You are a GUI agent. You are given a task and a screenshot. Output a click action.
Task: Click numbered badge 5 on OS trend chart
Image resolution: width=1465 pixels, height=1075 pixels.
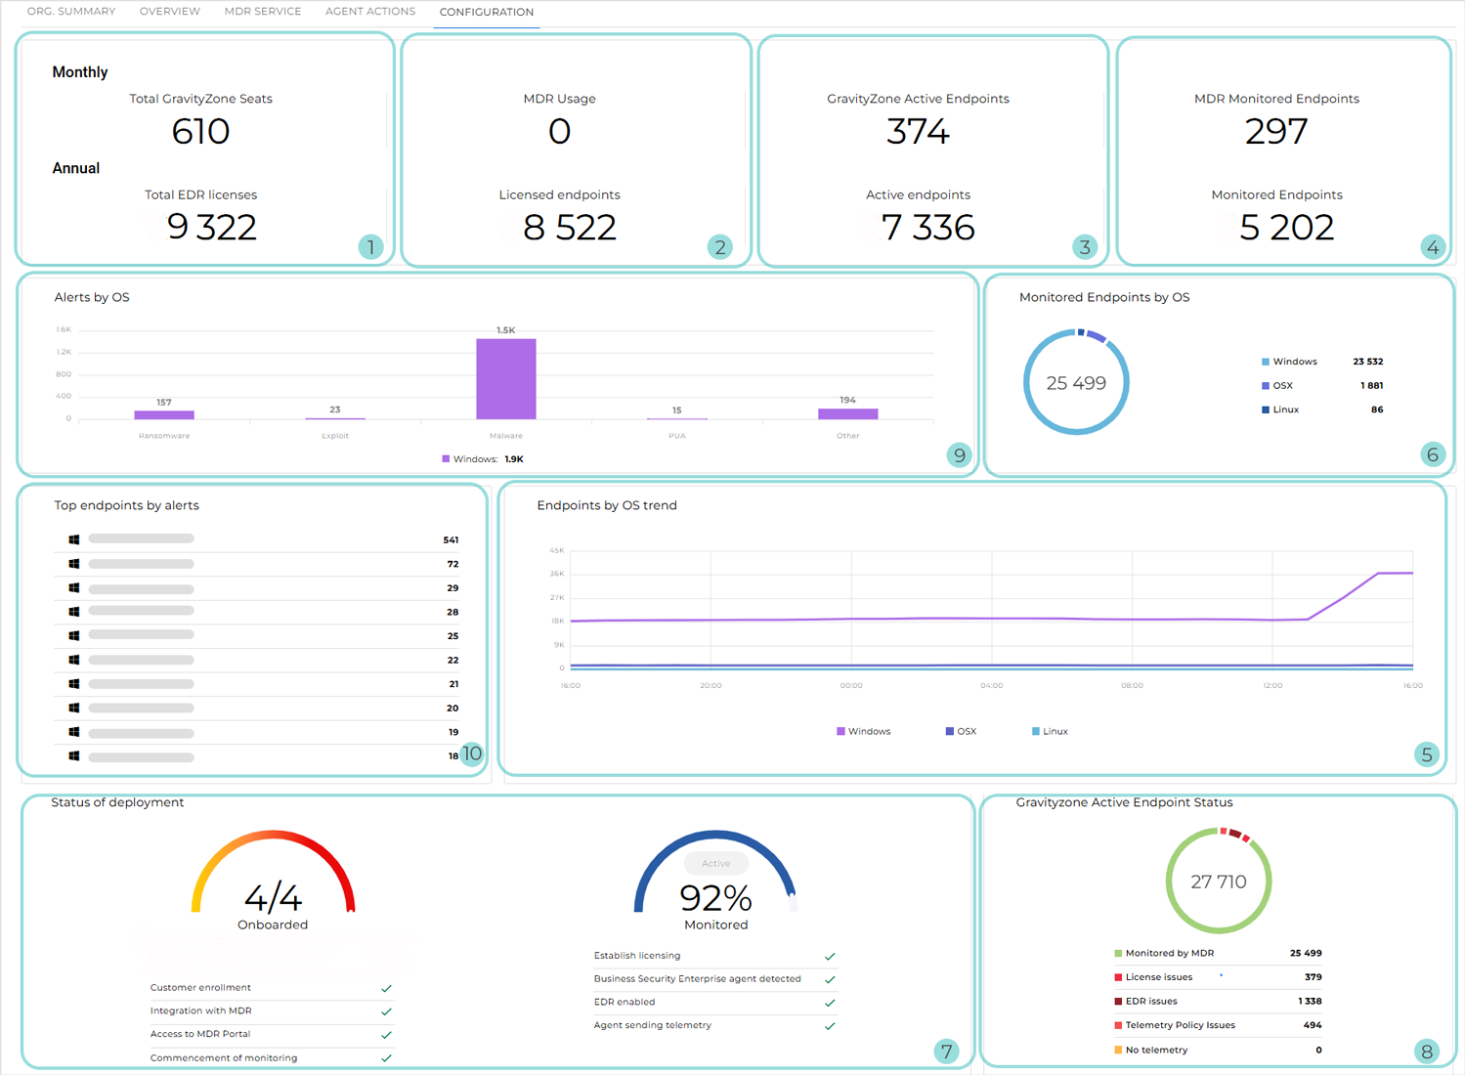(1427, 754)
